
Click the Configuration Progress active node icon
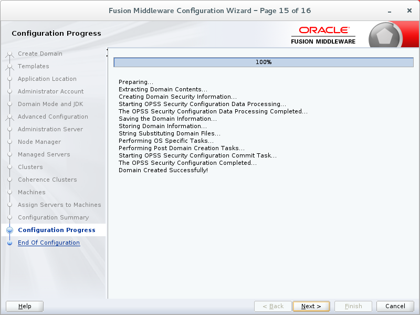click(x=9, y=230)
